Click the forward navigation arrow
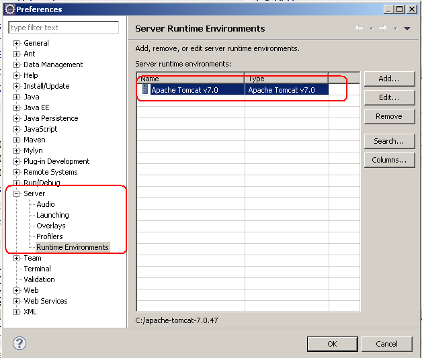The image size is (422, 358). [383, 28]
